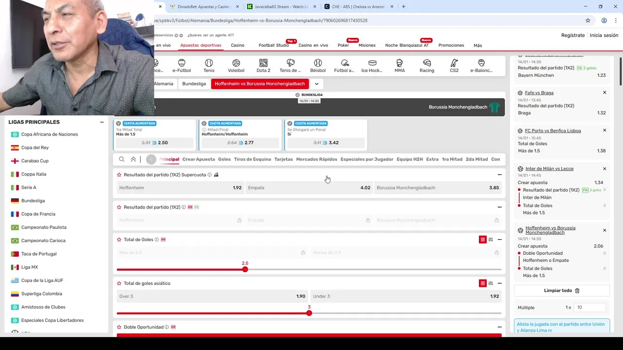
Task: Collapse the Total de goles asiático market
Action: click(x=499, y=283)
